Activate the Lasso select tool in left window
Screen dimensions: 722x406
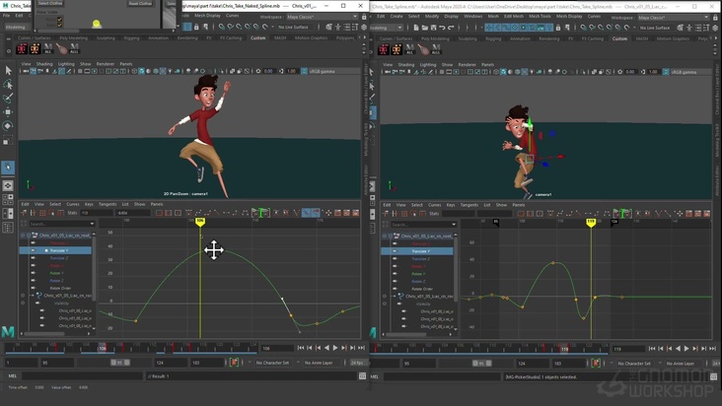tap(9, 85)
